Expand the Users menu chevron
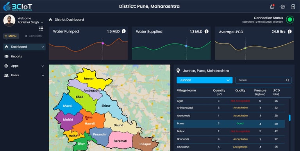The height and width of the screenshot is (151, 300). tap(43, 75)
